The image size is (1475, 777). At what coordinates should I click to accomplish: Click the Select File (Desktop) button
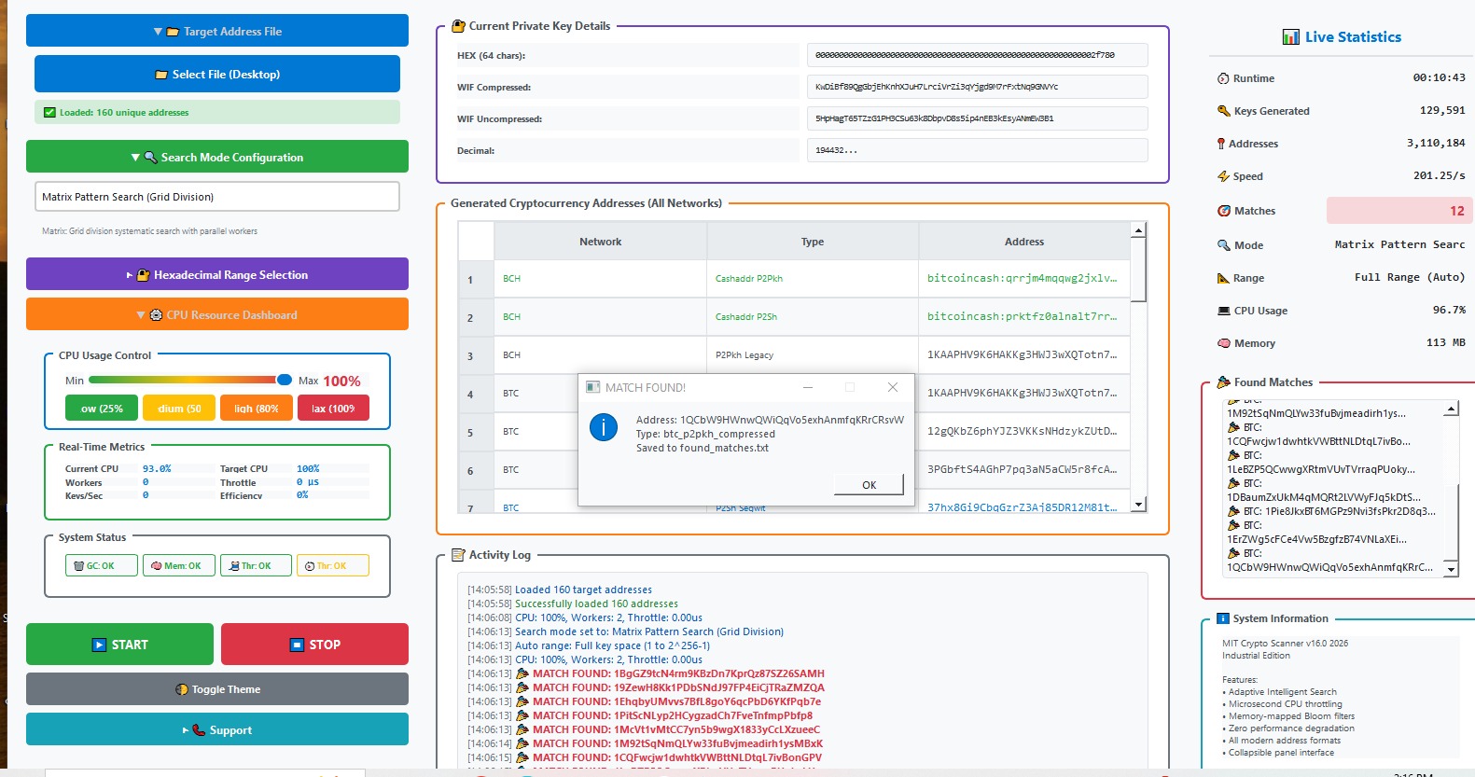217,75
